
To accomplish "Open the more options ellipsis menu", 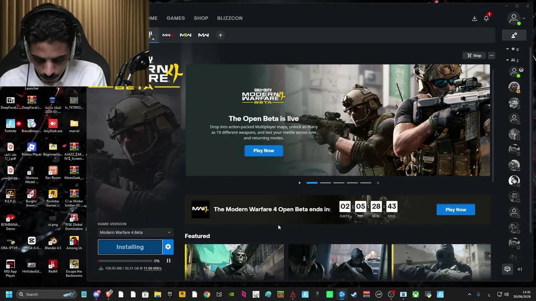I will pos(492,56).
